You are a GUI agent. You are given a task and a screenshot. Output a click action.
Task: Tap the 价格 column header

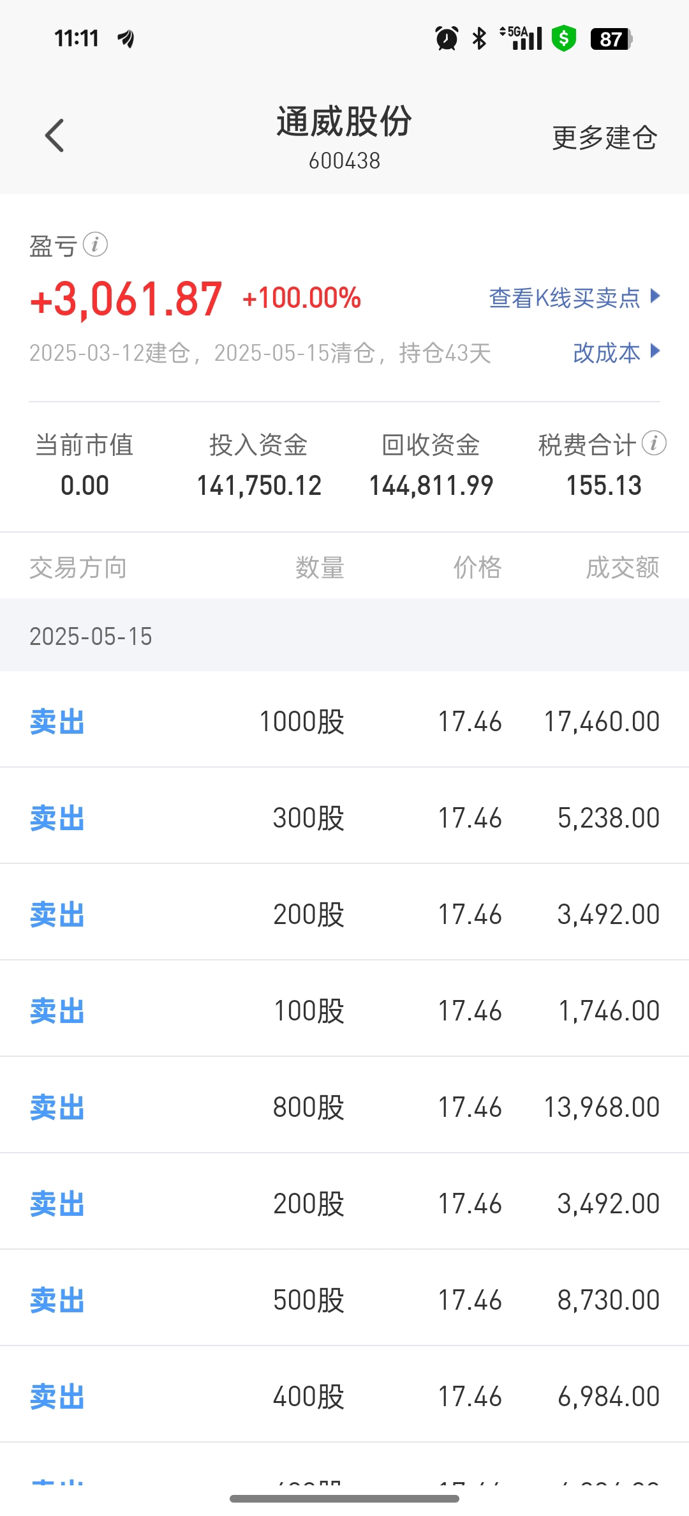[477, 567]
